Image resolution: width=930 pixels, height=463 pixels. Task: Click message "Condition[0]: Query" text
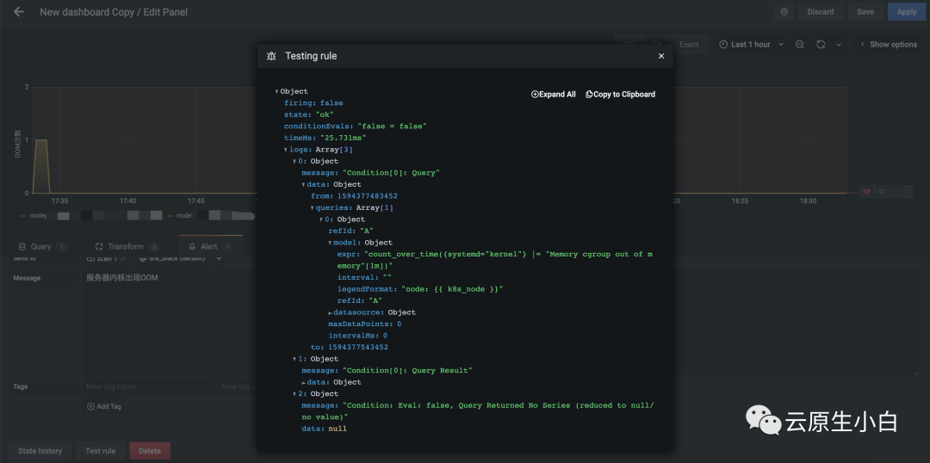[x=392, y=173]
